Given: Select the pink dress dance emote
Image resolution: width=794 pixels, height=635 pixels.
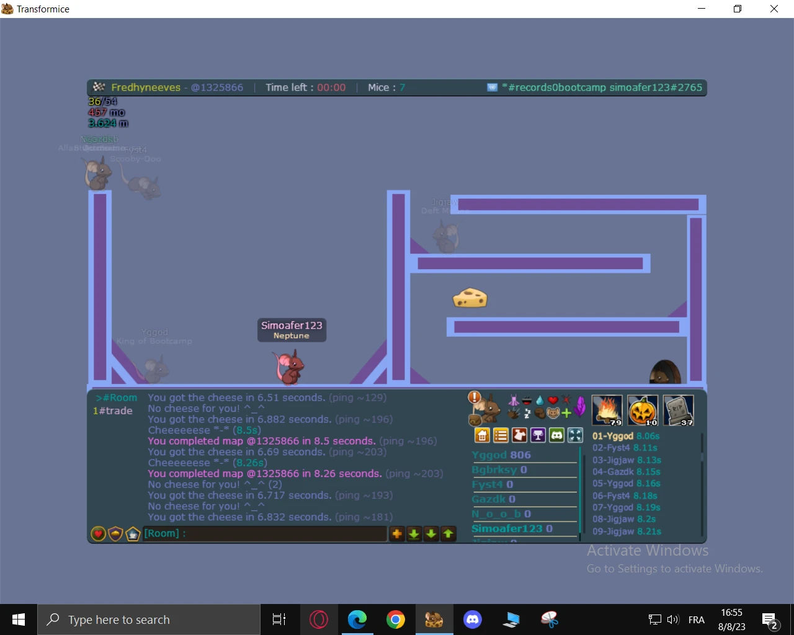Looking at the screenshot, I should [514, 400].
